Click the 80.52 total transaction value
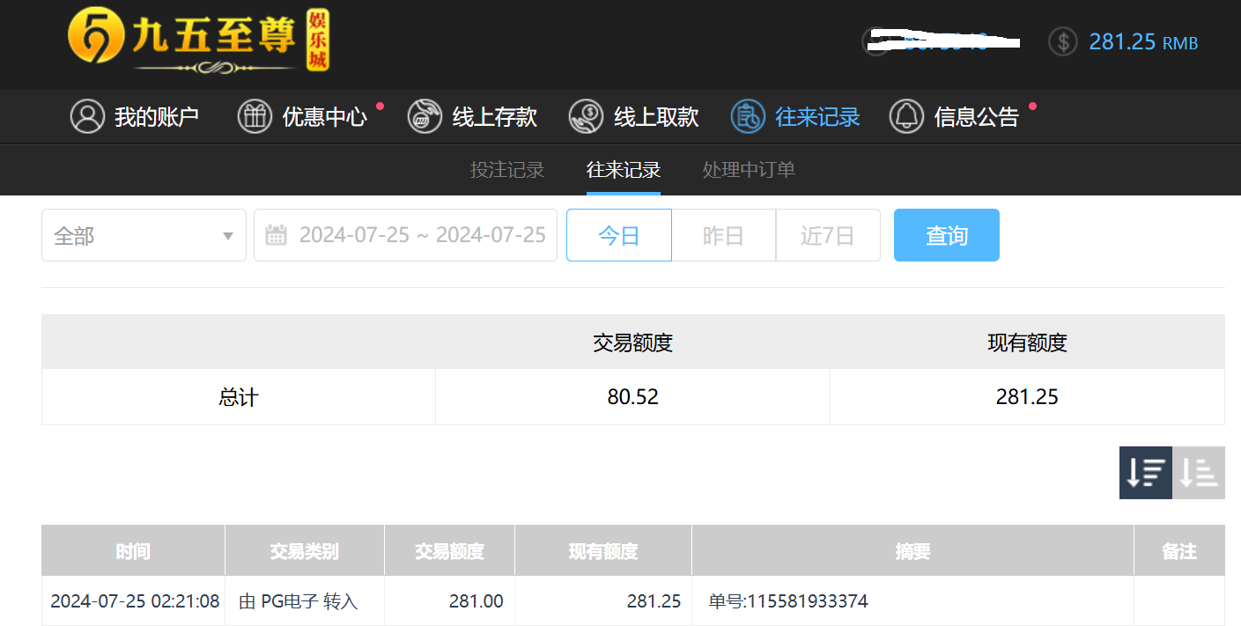The width and height of the screenshot is (1241, 626). (632, 397)
